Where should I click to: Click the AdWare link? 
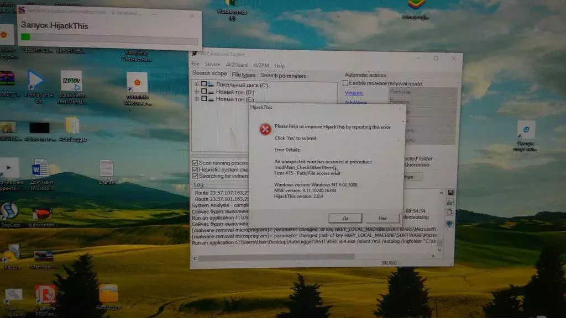point(355,102)
